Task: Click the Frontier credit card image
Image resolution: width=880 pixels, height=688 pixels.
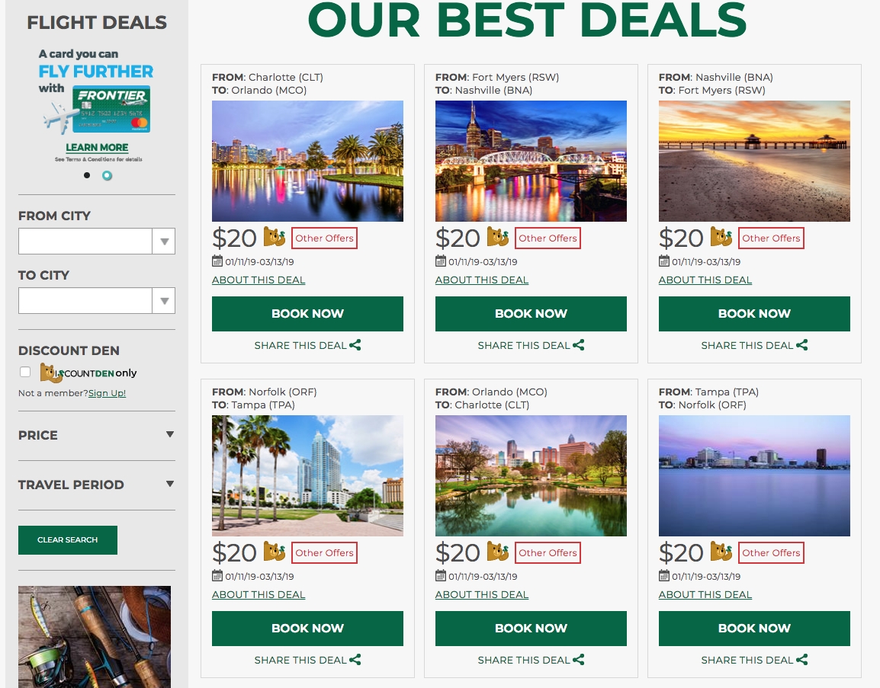Action: [111, 109]
